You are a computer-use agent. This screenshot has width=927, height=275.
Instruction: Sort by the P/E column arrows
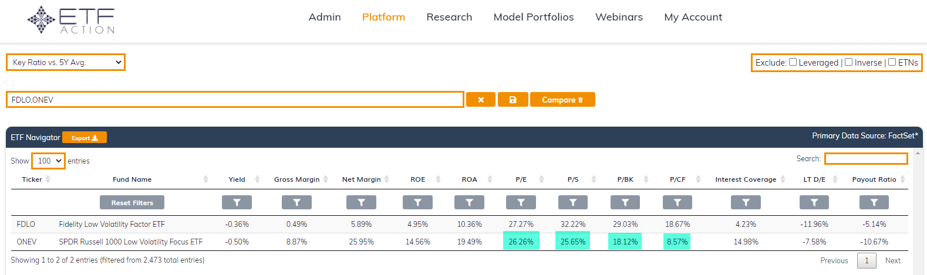coord(541,179)
